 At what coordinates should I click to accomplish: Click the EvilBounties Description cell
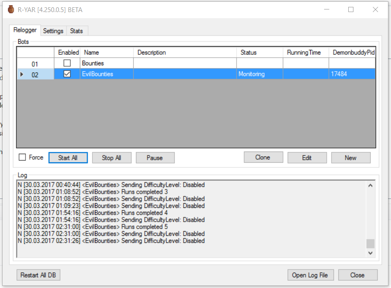185,74
